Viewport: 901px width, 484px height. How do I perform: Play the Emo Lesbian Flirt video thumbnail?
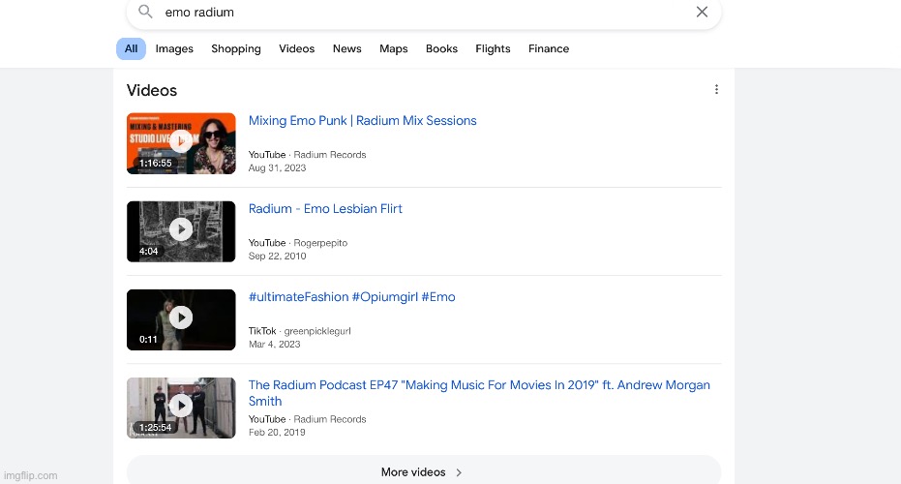click(181, 231)
